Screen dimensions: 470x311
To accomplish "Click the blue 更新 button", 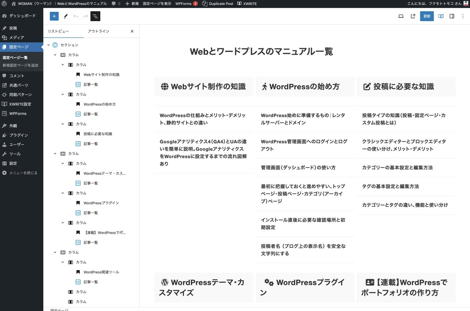I will tap(427, 16).
